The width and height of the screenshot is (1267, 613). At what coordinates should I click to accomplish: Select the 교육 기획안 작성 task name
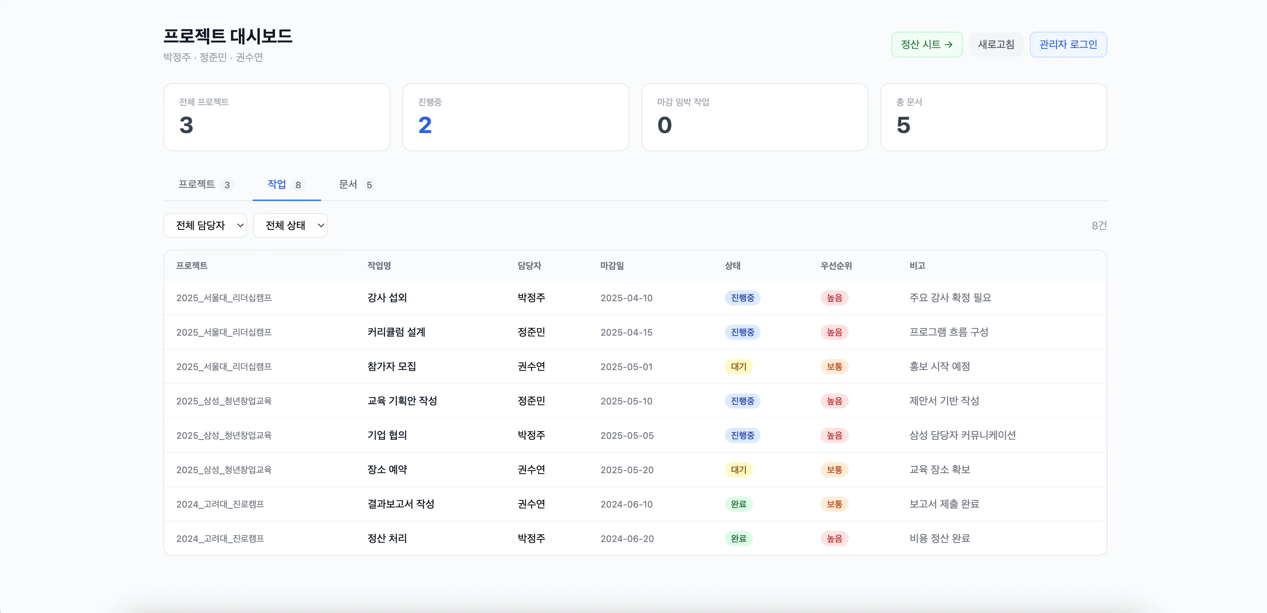pyautogui.click(x=402, y=401)
